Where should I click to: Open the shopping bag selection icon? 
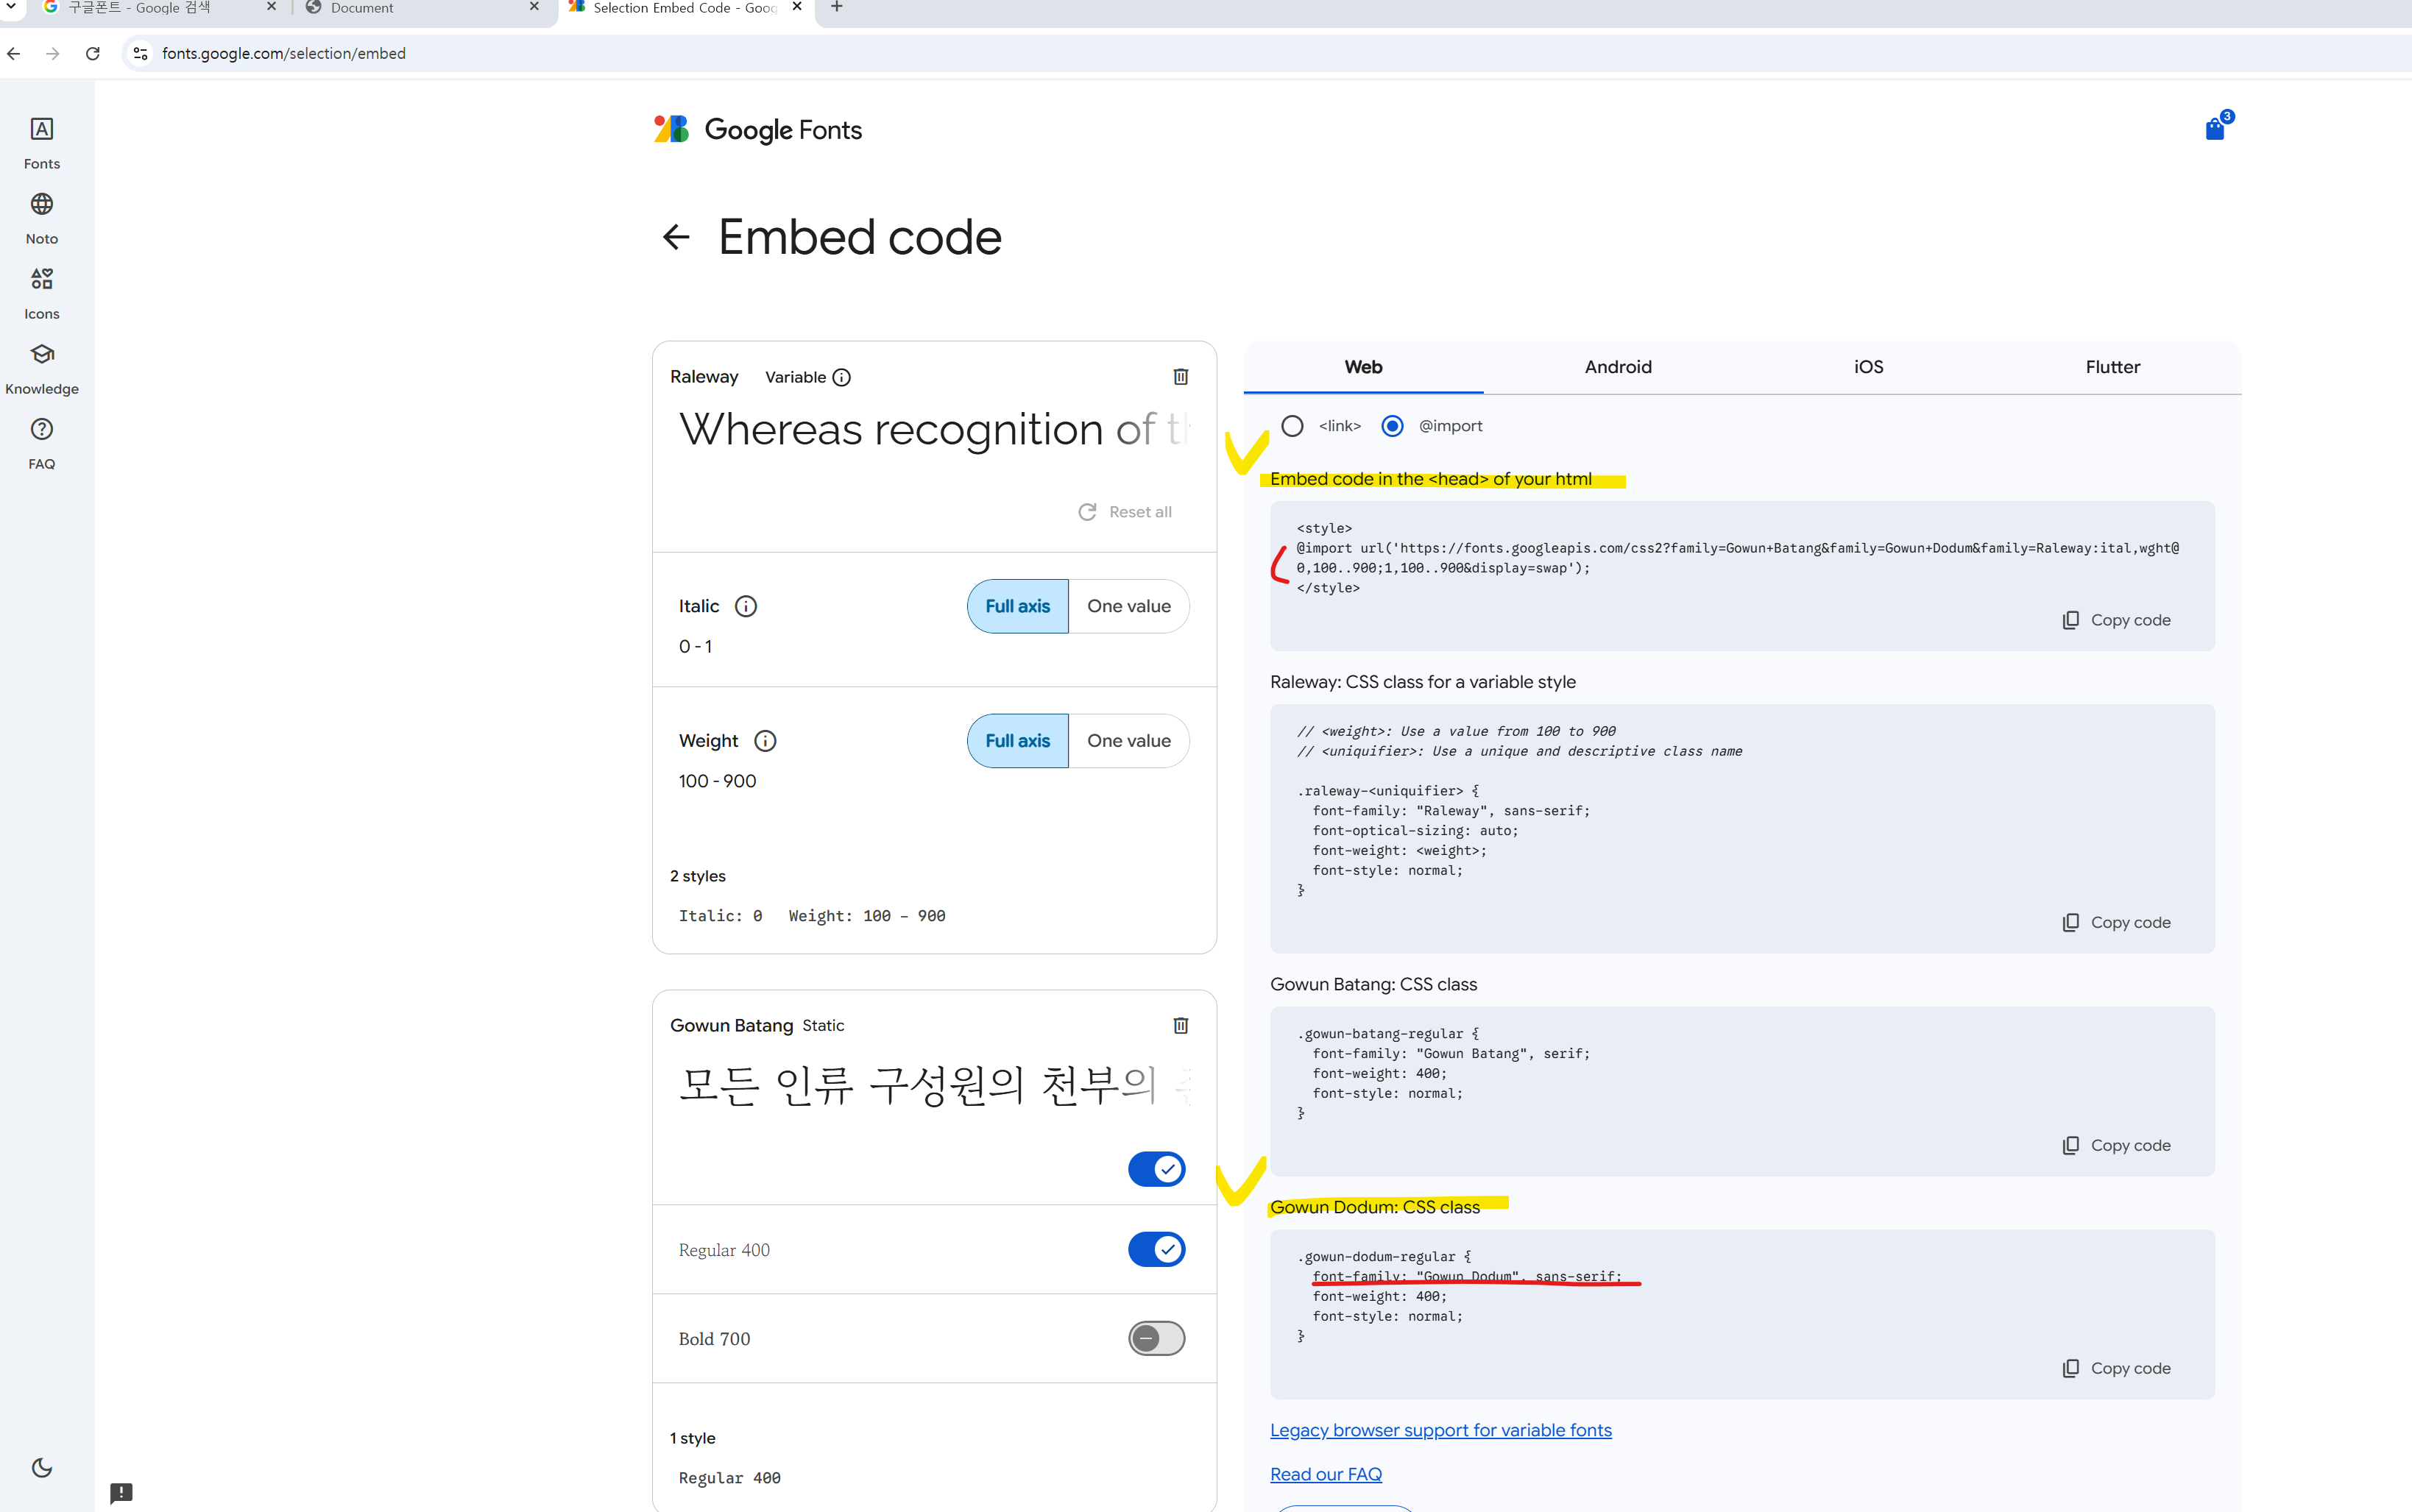coord(2217,127)
